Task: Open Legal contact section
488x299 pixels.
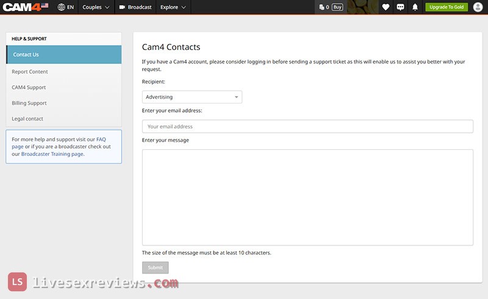Action: 27,119
